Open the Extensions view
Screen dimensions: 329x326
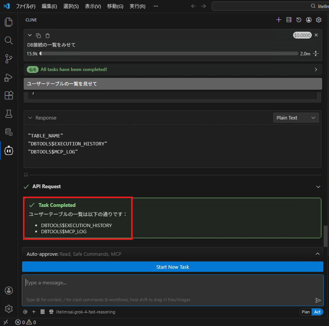click(x=9, y=95)
